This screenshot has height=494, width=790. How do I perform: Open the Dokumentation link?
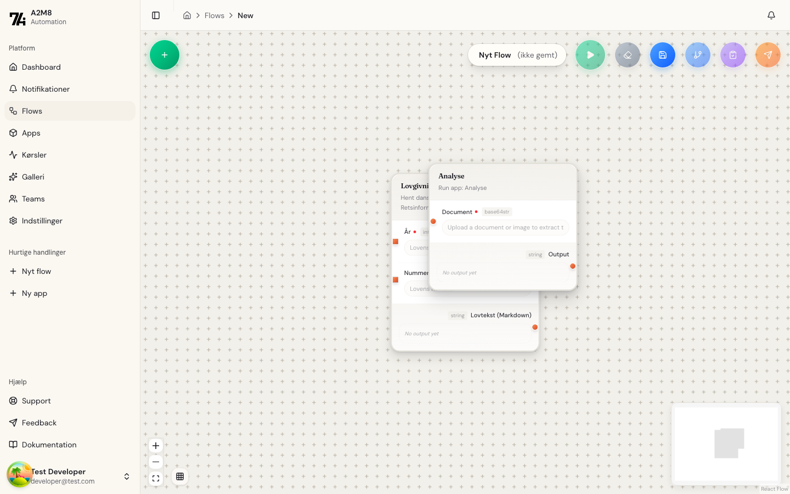[48, 445]
